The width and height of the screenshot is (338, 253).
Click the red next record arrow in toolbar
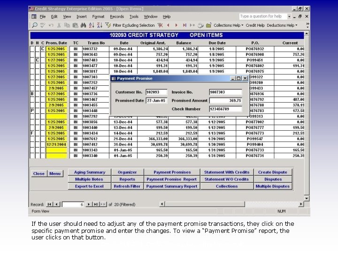click(177, 25)
